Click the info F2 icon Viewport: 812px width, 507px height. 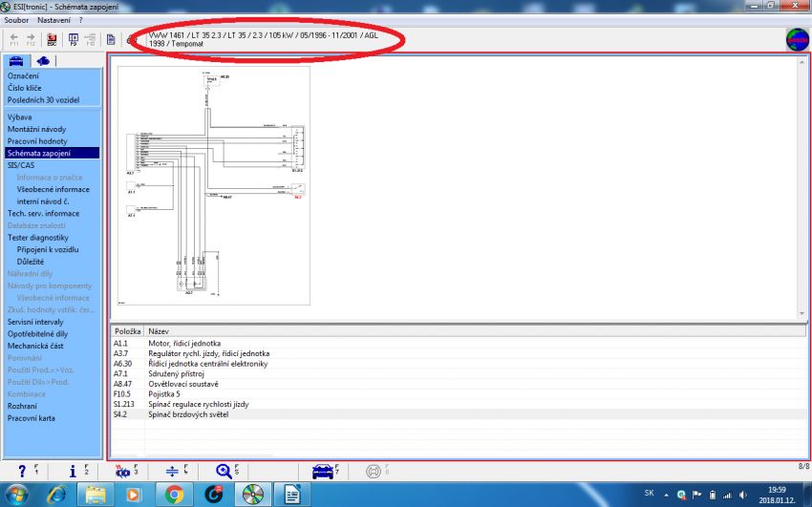(x=73, y=471)
